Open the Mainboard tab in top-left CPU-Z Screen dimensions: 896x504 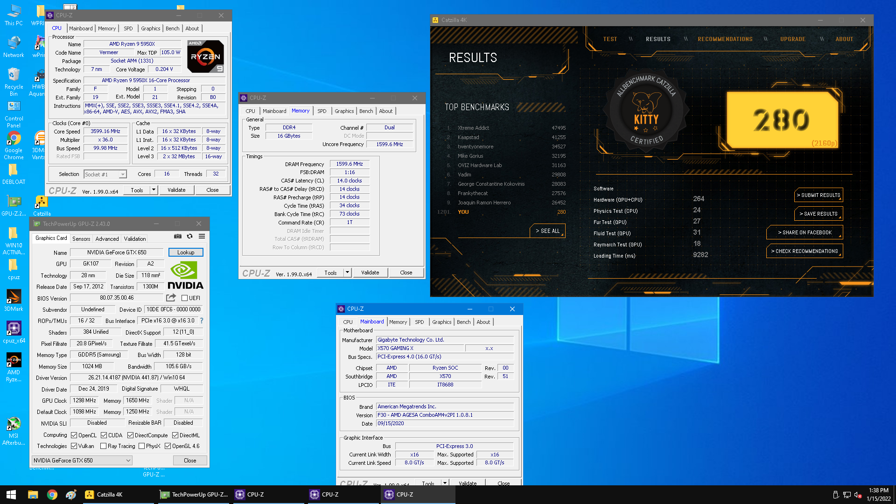coord(81,28)
